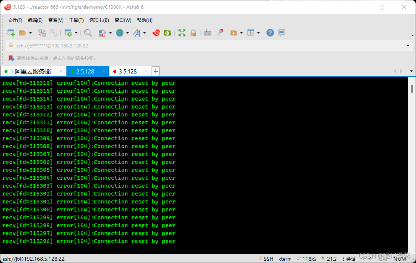The image size is (416, 263).
Task: Open the tab list dropdown arrow
Action: point(411,71)
